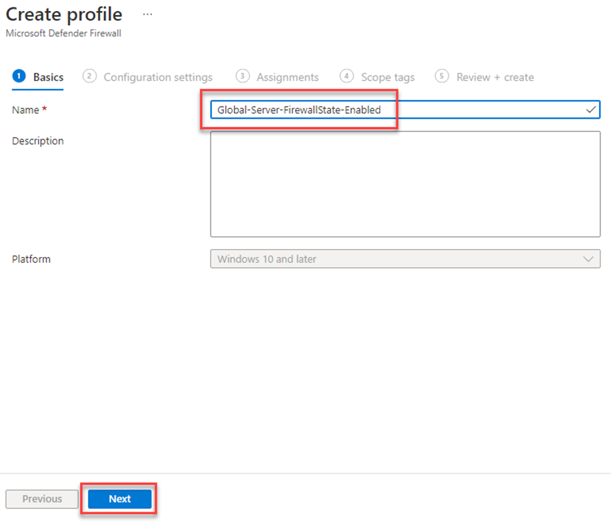Viewport: 611px width, 523px height.
Task: Click the step 1 circle icon
Action: (19, 76)
